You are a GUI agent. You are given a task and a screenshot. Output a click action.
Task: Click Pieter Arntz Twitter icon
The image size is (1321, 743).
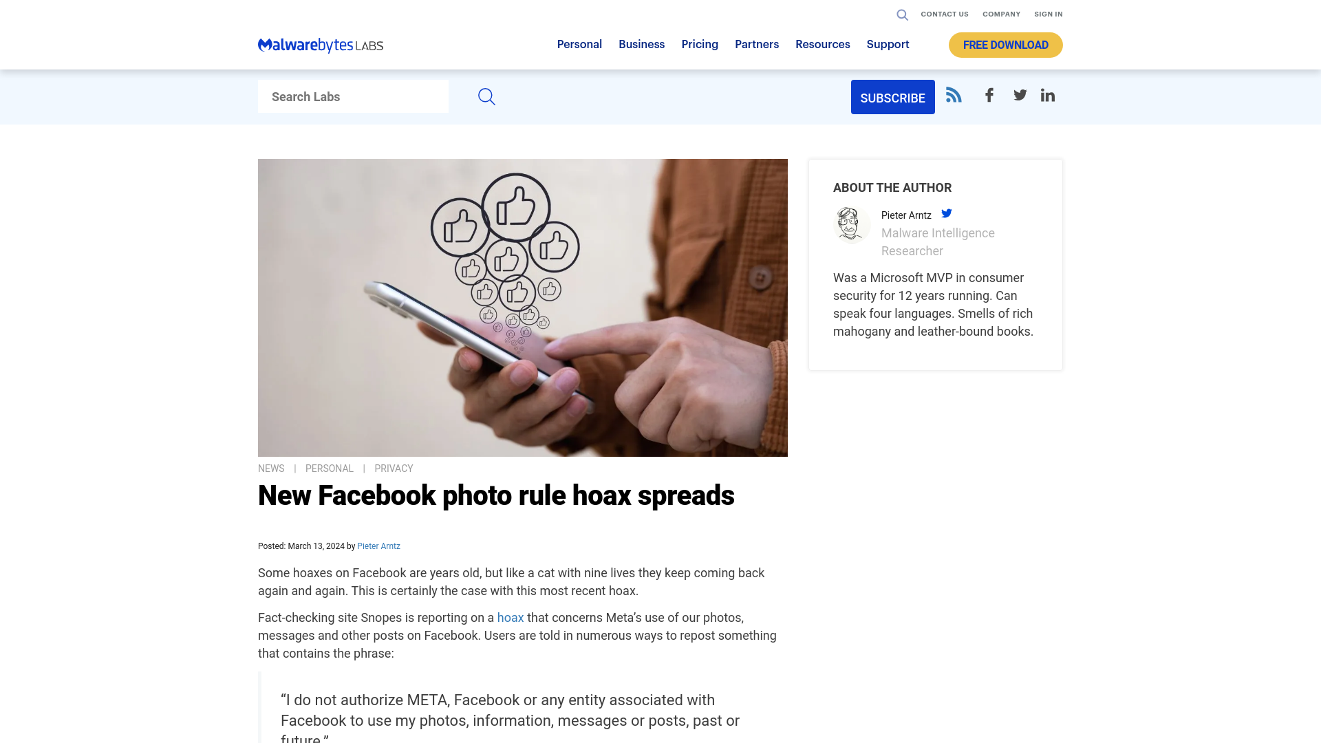click(x=946, y=213)
